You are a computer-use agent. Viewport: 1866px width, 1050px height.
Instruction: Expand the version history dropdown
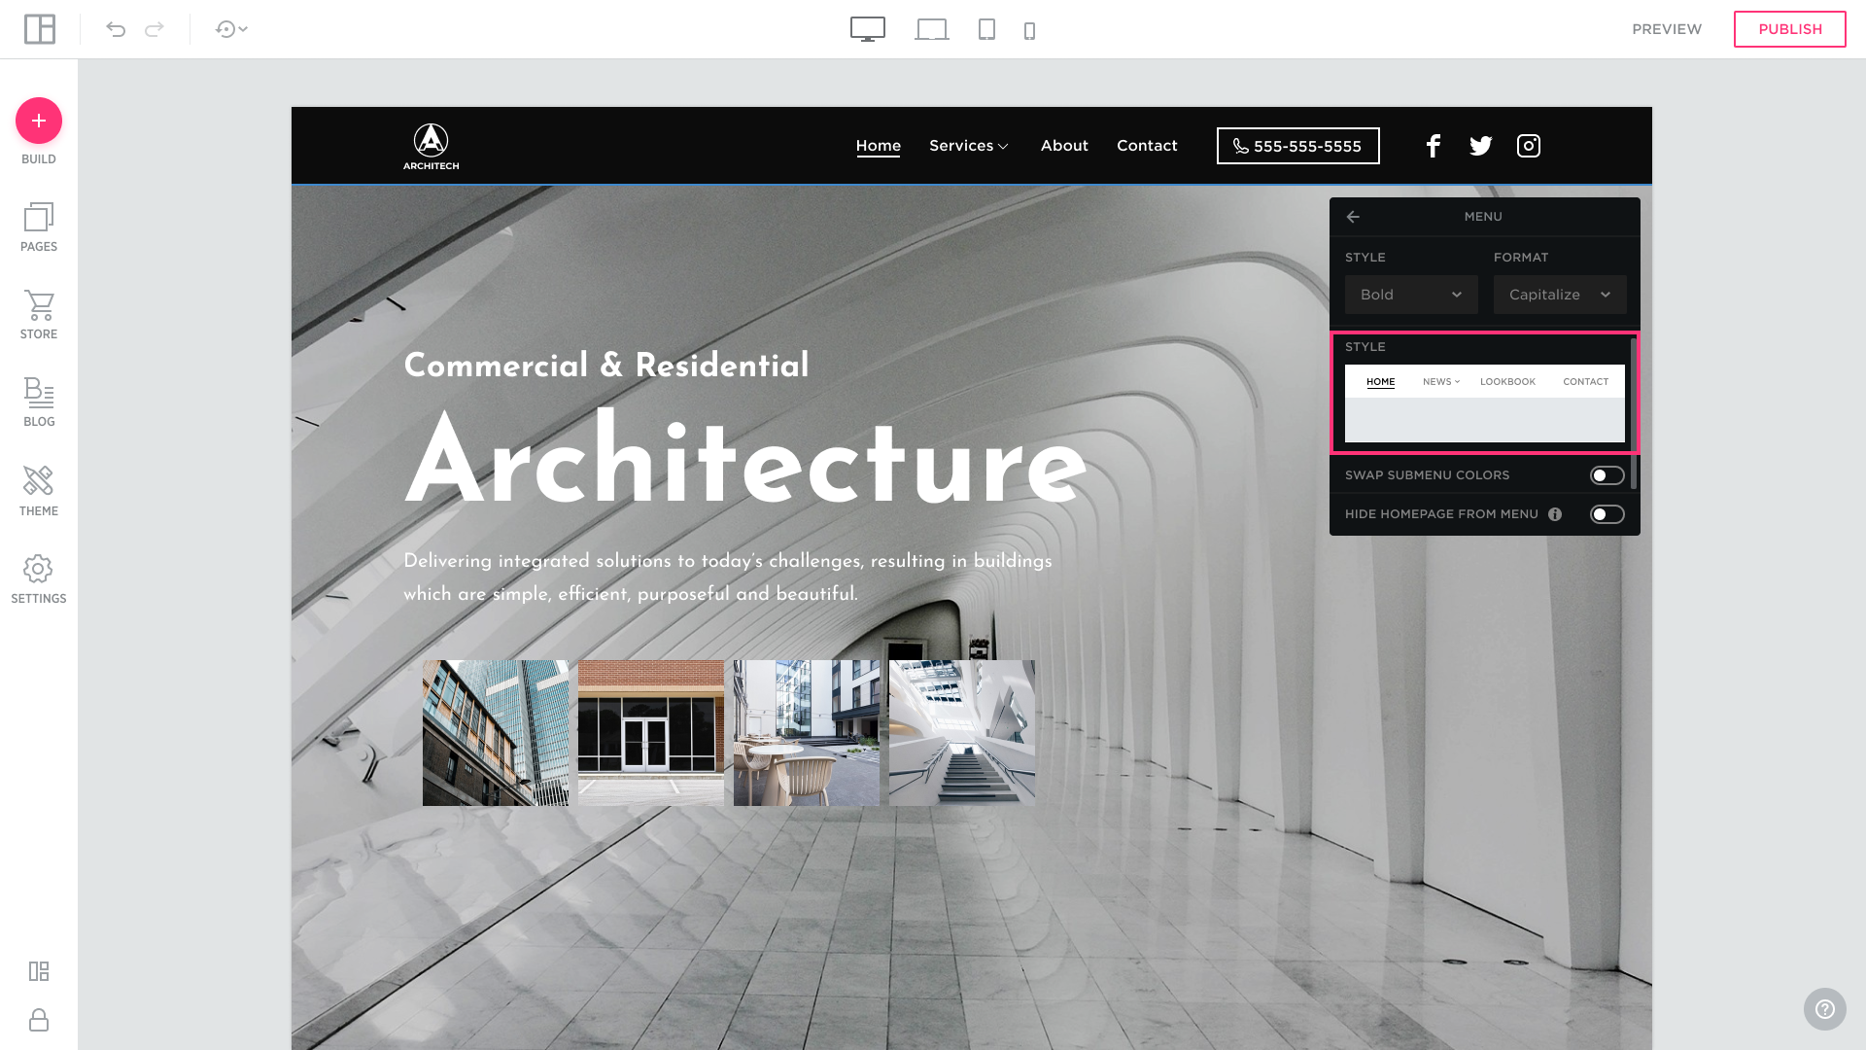coord(231,29)
